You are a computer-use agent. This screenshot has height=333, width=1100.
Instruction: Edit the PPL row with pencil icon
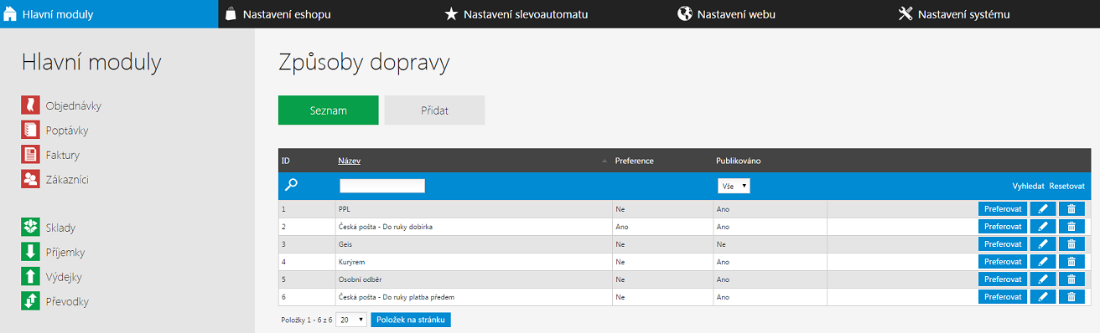pos(1043,208)
